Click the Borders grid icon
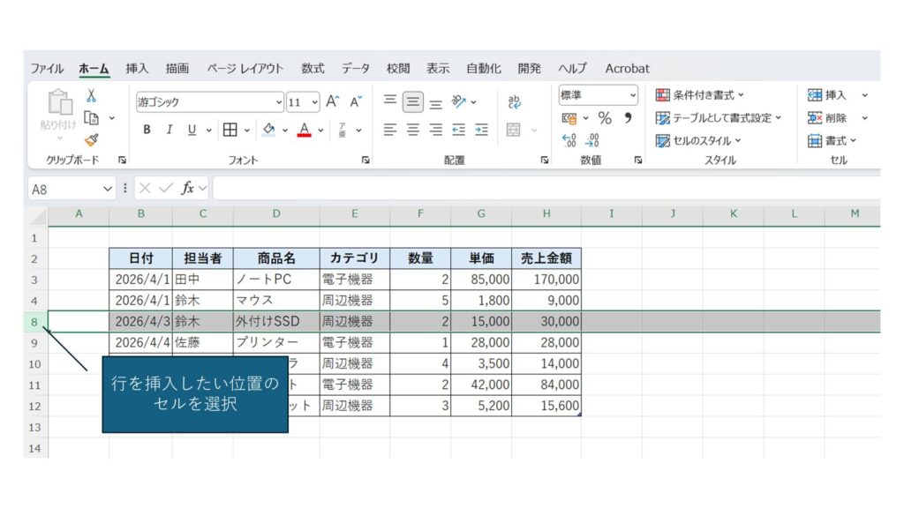Viewport: 904px width, 508px height. click(230, 130)
